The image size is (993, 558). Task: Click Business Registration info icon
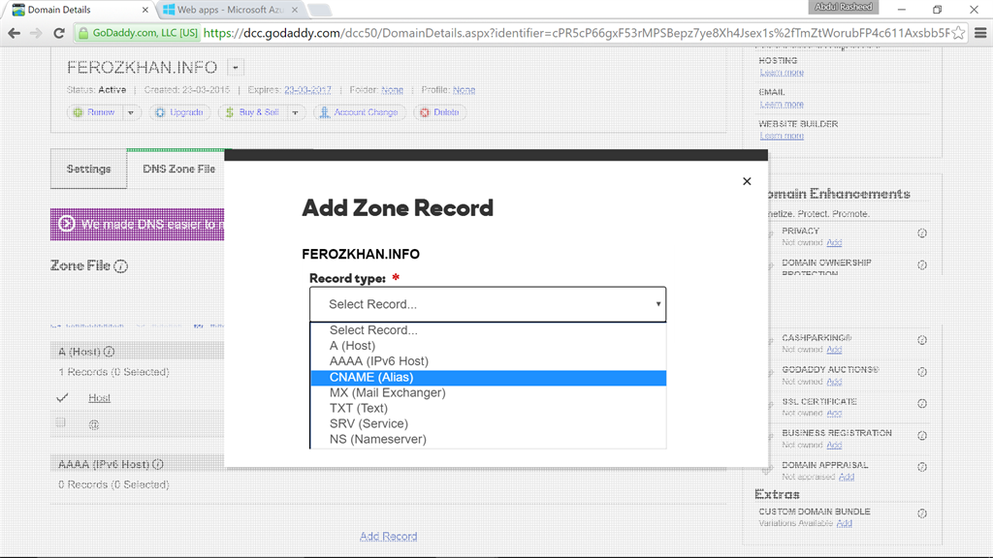tap(922, 436)
